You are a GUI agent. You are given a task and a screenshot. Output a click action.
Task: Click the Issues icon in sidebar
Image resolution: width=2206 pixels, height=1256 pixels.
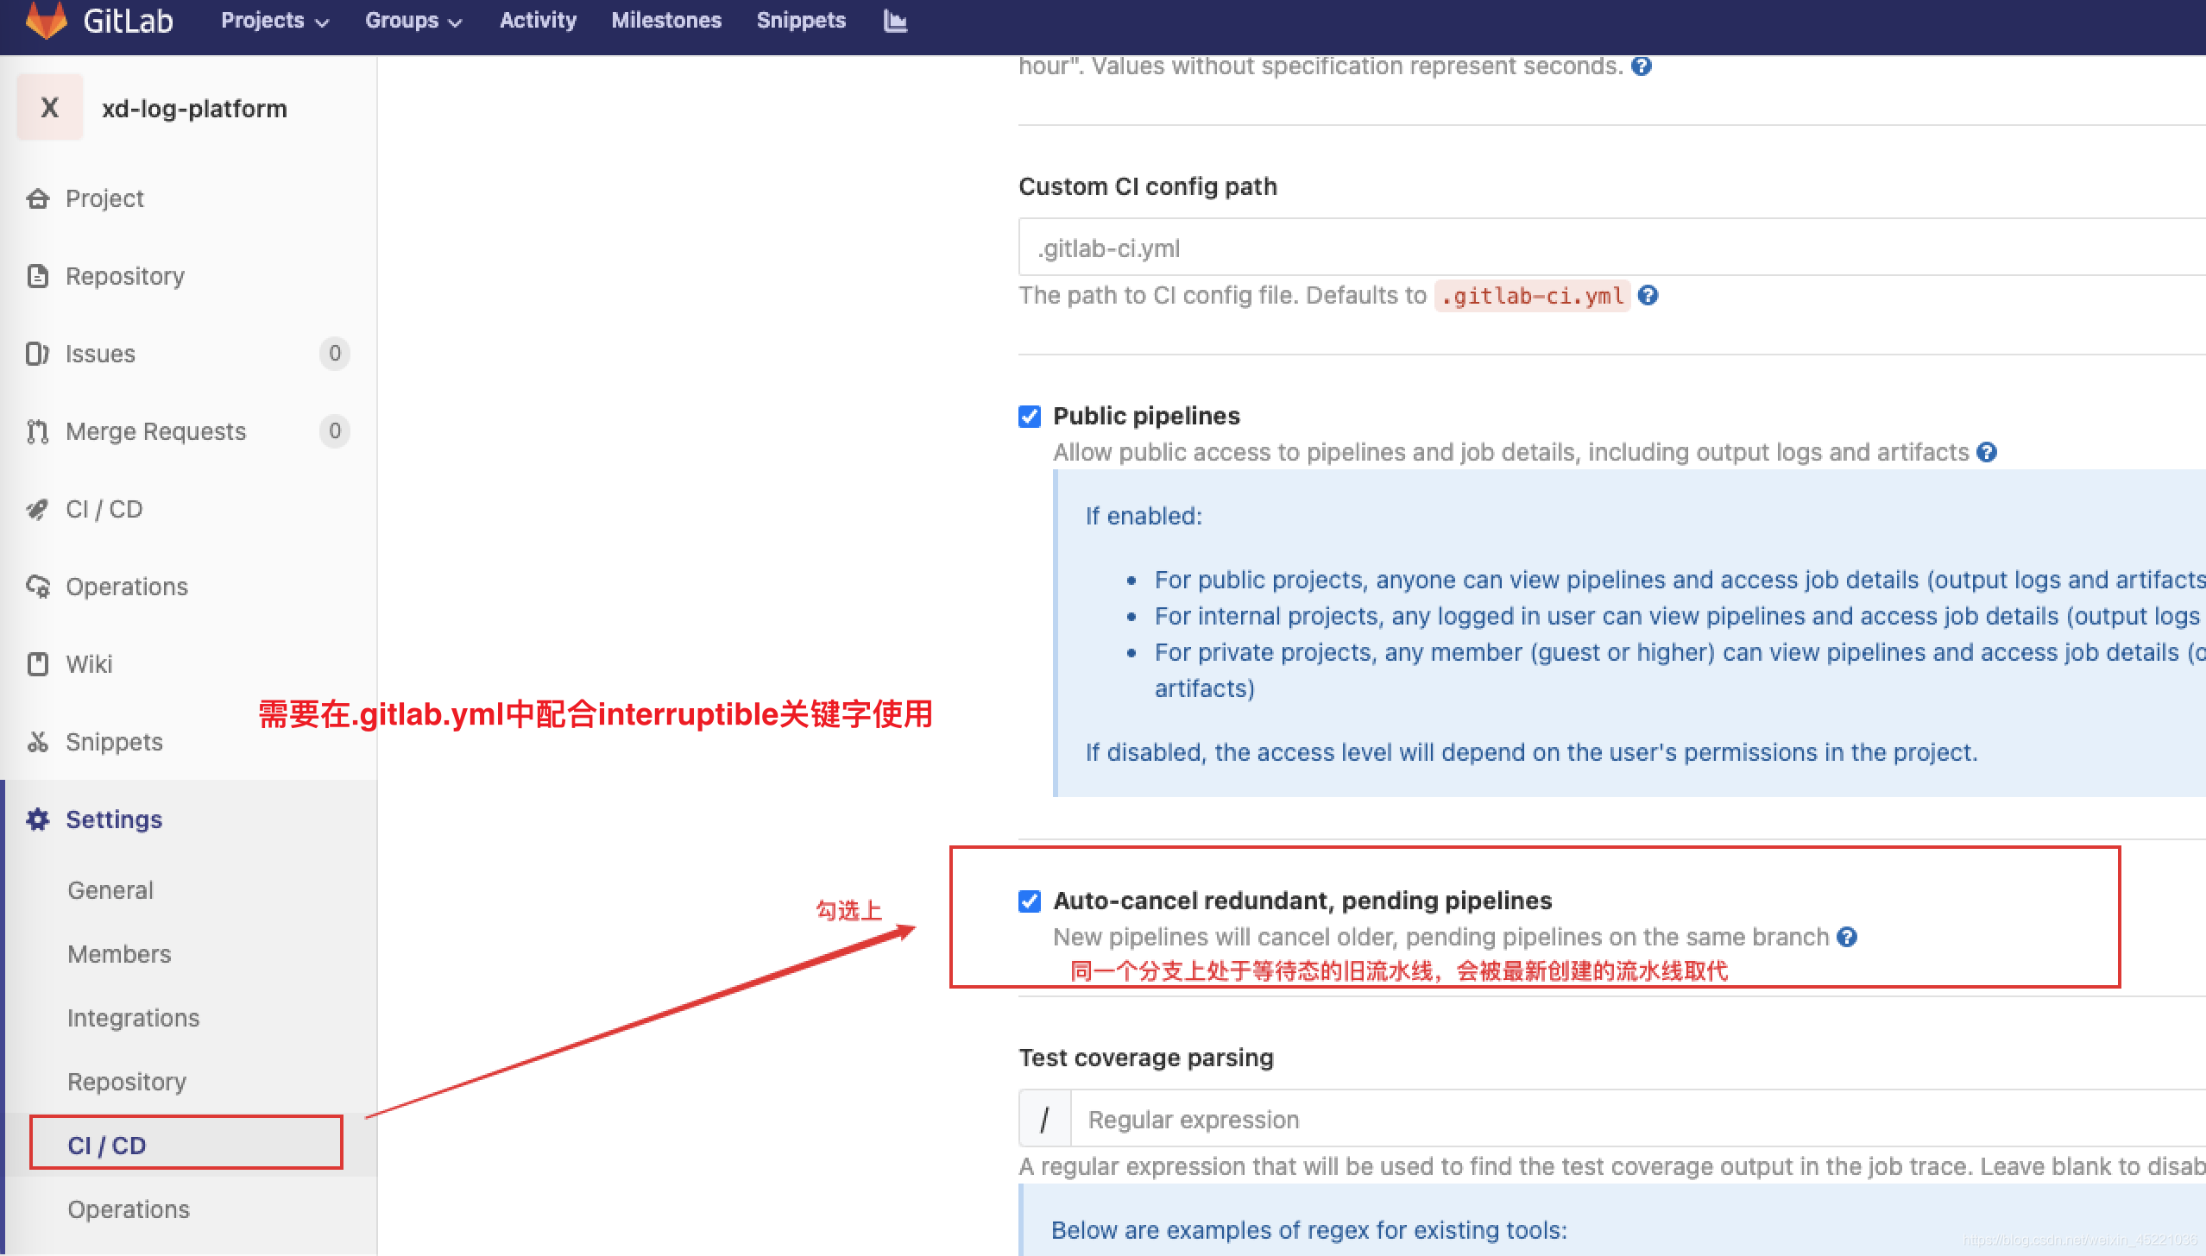(37, 354)
